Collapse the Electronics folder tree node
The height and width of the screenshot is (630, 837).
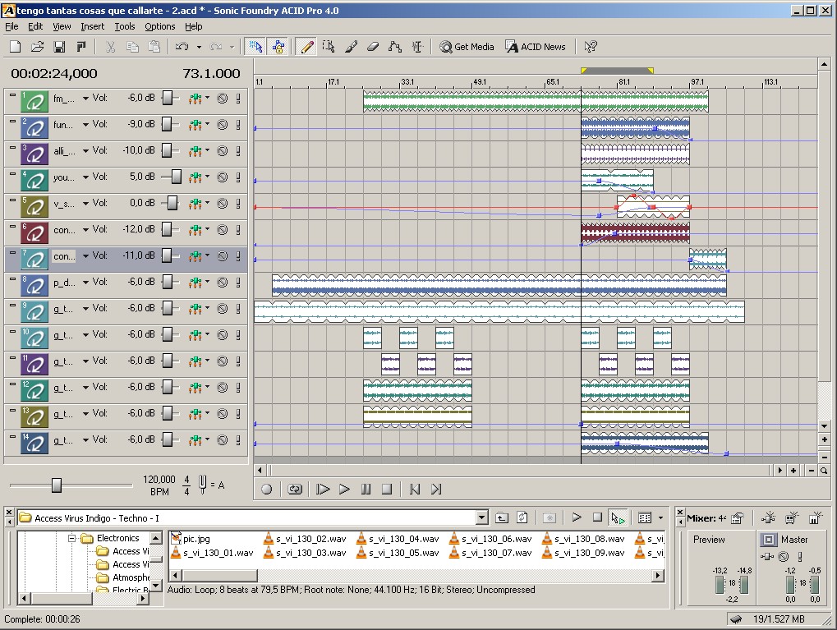71,538
